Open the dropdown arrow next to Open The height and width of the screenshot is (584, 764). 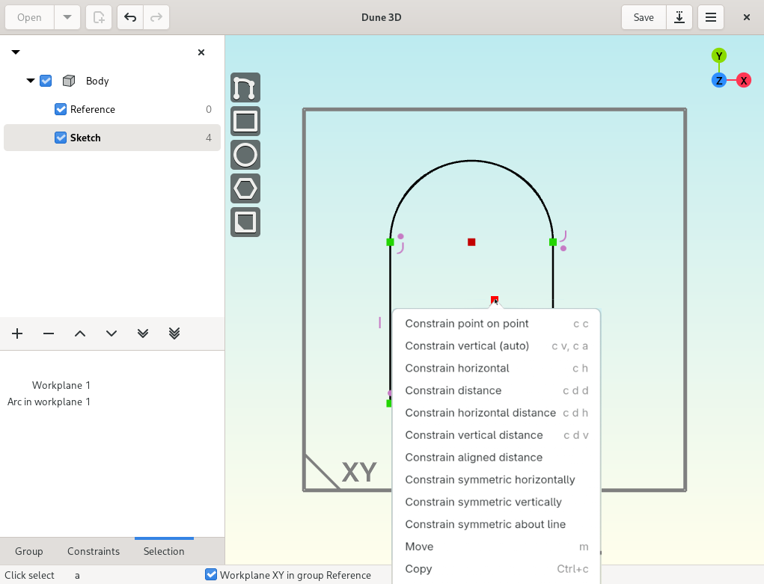67,17
